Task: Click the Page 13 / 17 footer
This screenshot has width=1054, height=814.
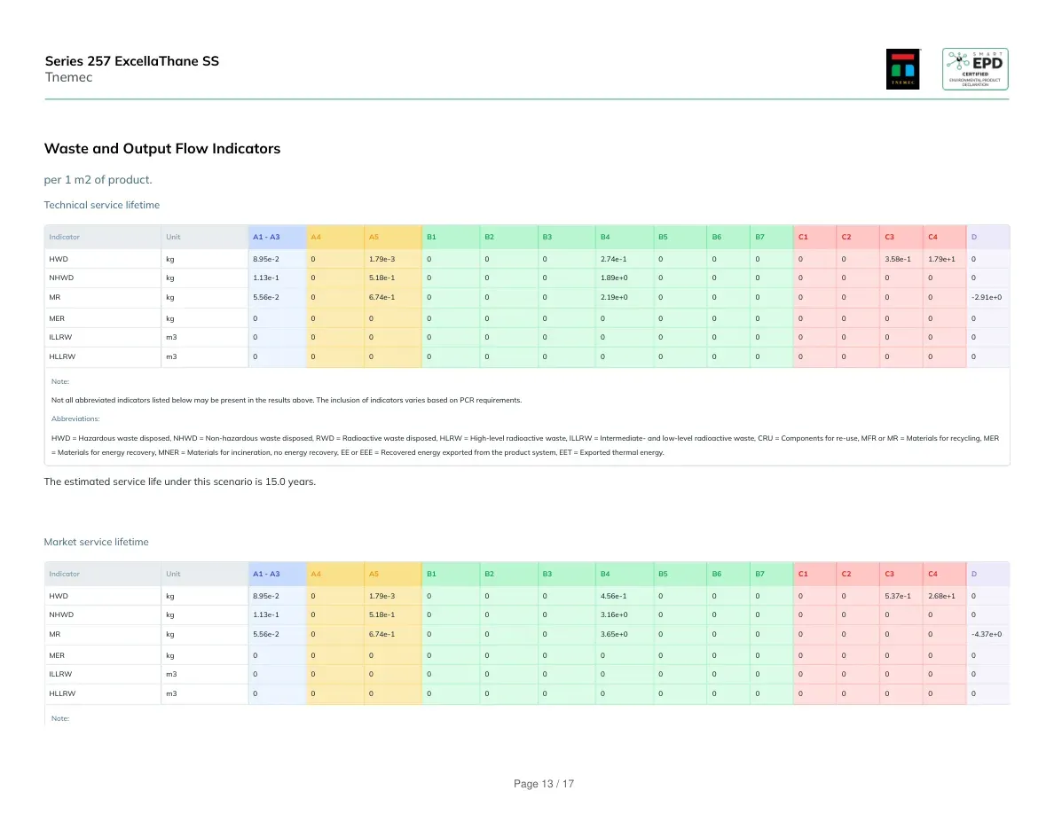Action: 543,784
